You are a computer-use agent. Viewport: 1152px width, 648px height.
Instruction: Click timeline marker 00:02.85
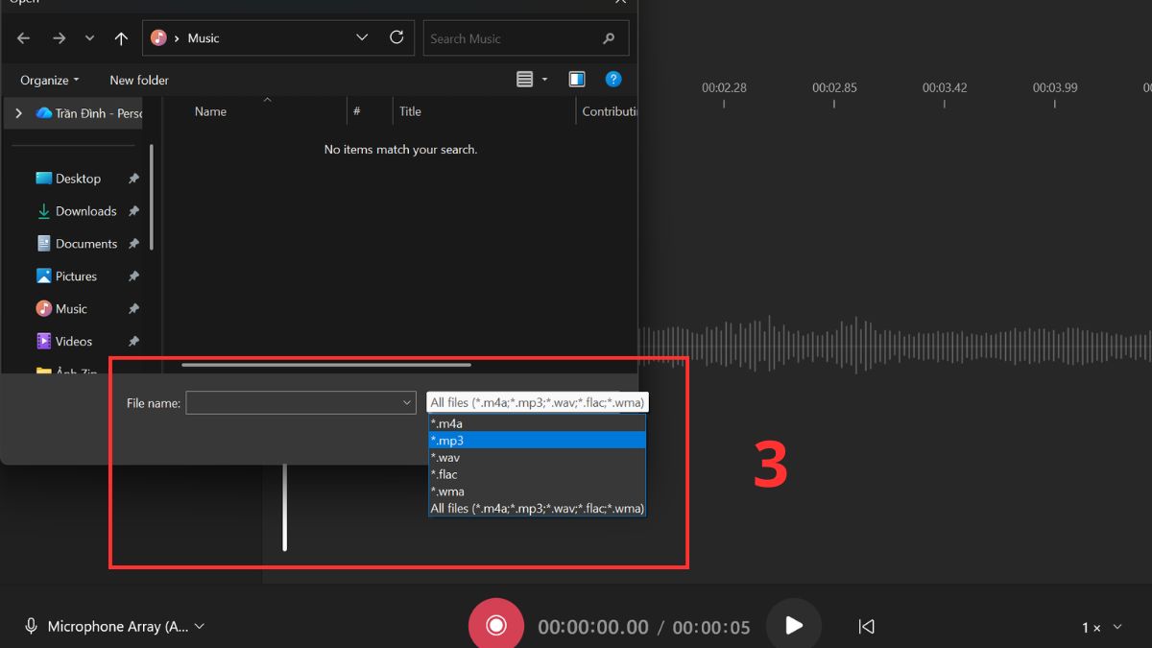834,87
